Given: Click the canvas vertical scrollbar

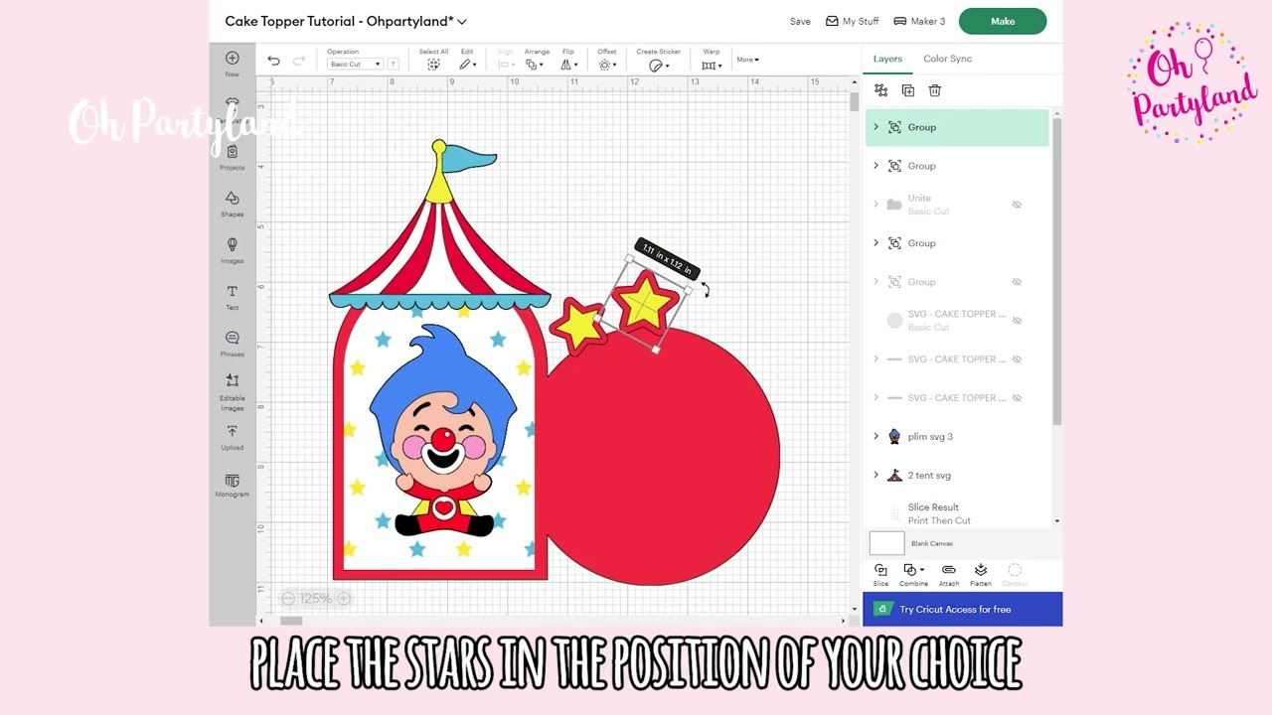Looking at the screenshot, I should 855,102.
